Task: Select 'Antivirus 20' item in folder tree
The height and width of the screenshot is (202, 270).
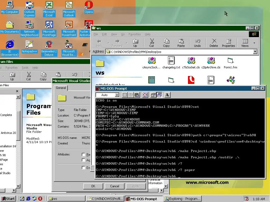Action: tap(8, 133)
